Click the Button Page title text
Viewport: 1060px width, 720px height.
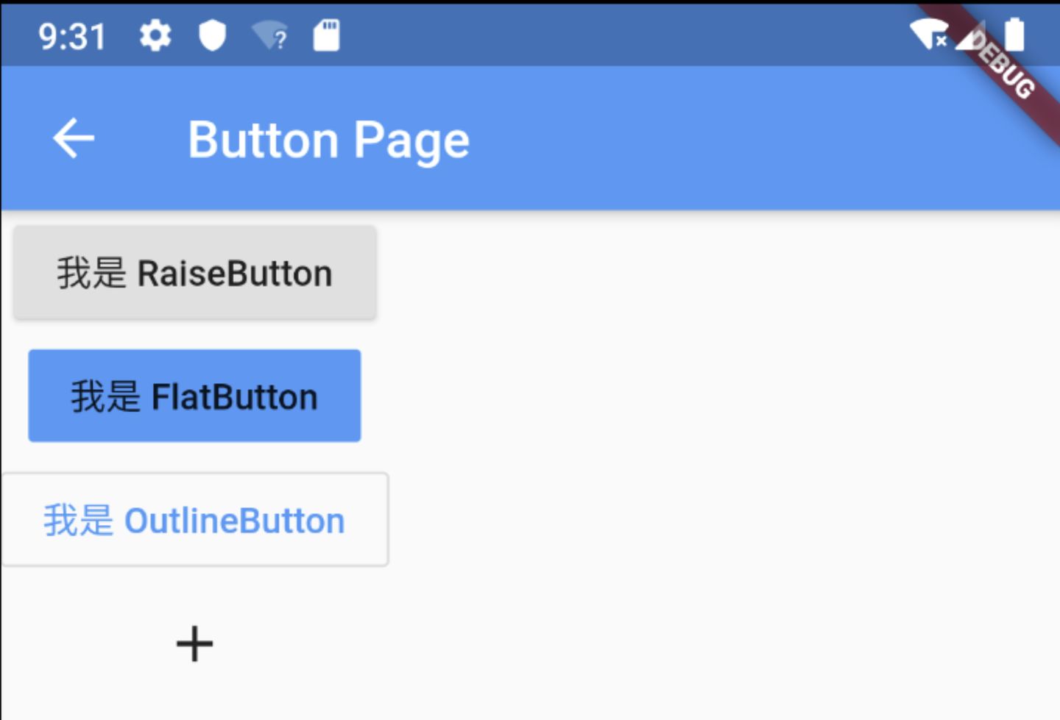point(328,140)
